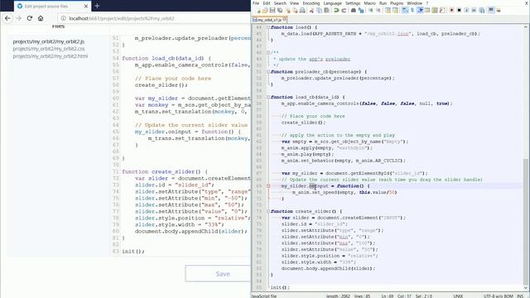Click the INS mode status bar entry
This screenshot has height=298, width=530.
click(520, 296)
